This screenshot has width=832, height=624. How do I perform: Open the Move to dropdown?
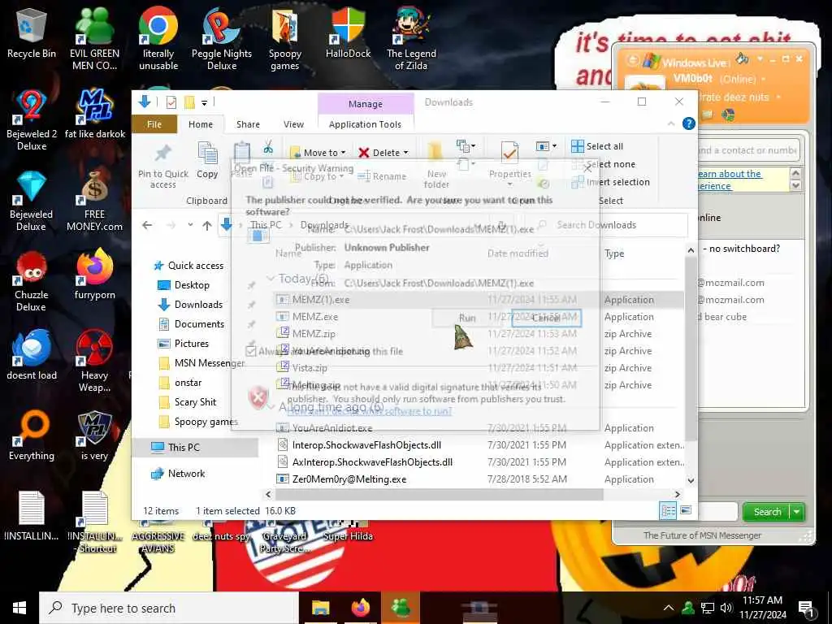[x=318, y=152]
